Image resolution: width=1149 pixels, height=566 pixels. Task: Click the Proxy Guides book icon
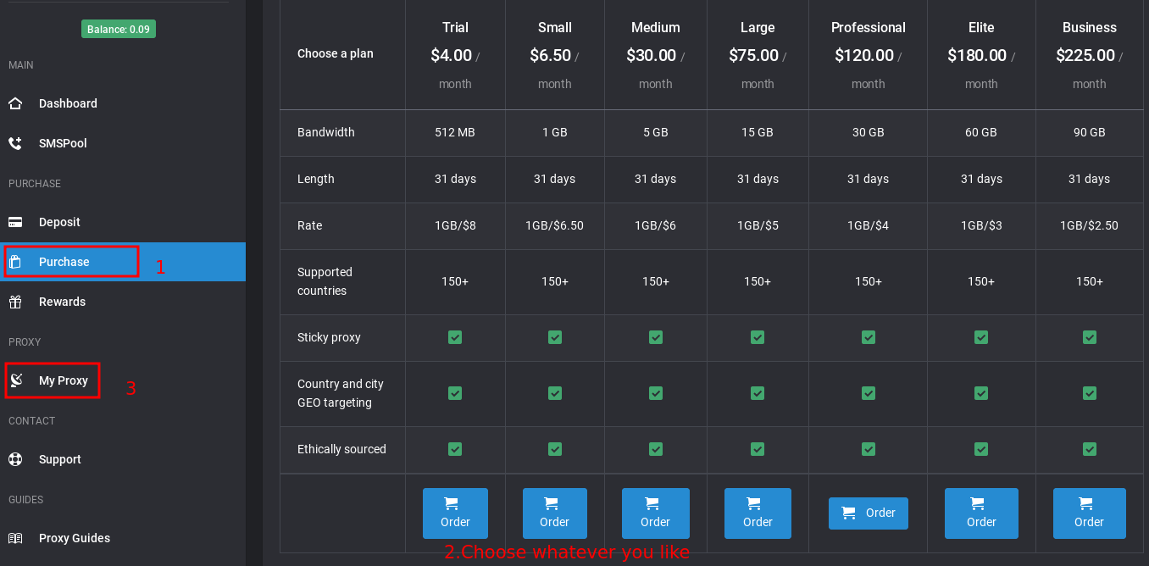tap(15, 538)
